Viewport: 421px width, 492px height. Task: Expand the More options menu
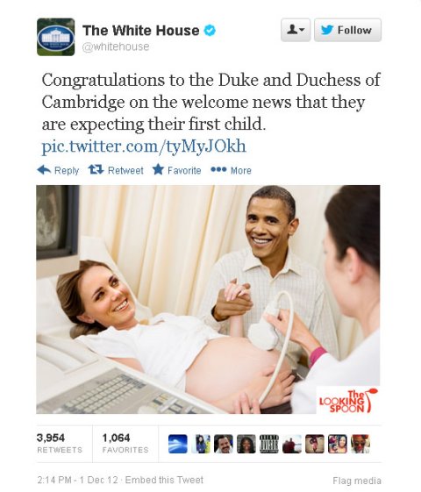(231, 170)
